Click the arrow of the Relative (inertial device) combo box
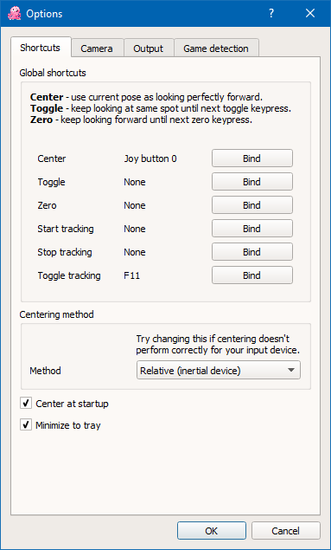Screen dimensions: 331x550 click(290, 371)
